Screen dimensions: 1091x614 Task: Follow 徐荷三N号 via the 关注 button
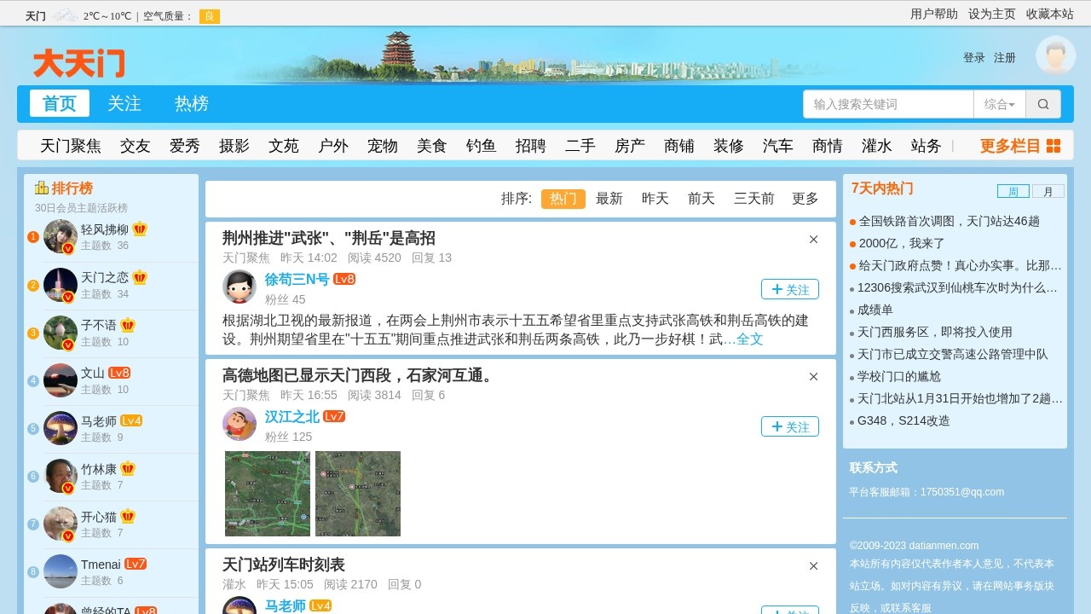click(789, 289)
